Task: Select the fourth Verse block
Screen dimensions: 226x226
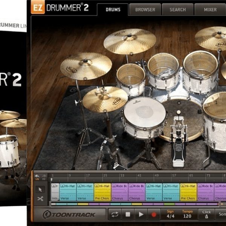Action: tap(171, 192)
